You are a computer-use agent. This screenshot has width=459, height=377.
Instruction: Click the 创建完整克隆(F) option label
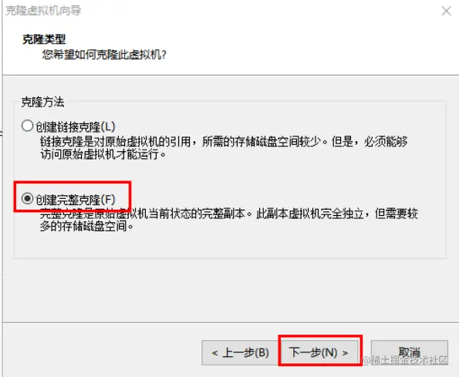(x=76, y=200)
